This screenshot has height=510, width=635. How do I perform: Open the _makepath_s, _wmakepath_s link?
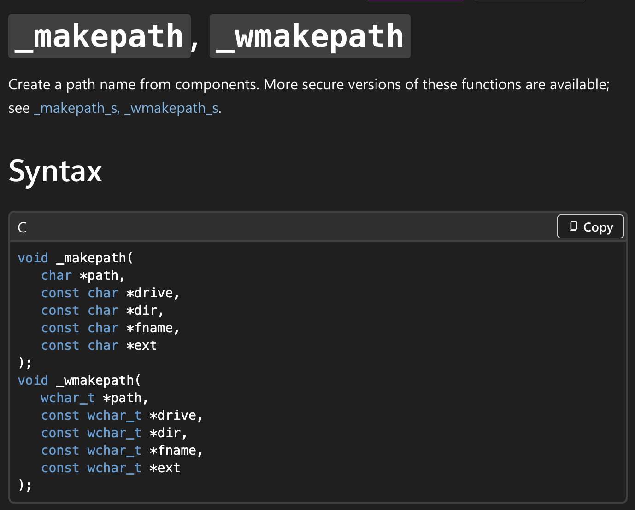pyautogui.click(x=126, y=108)
